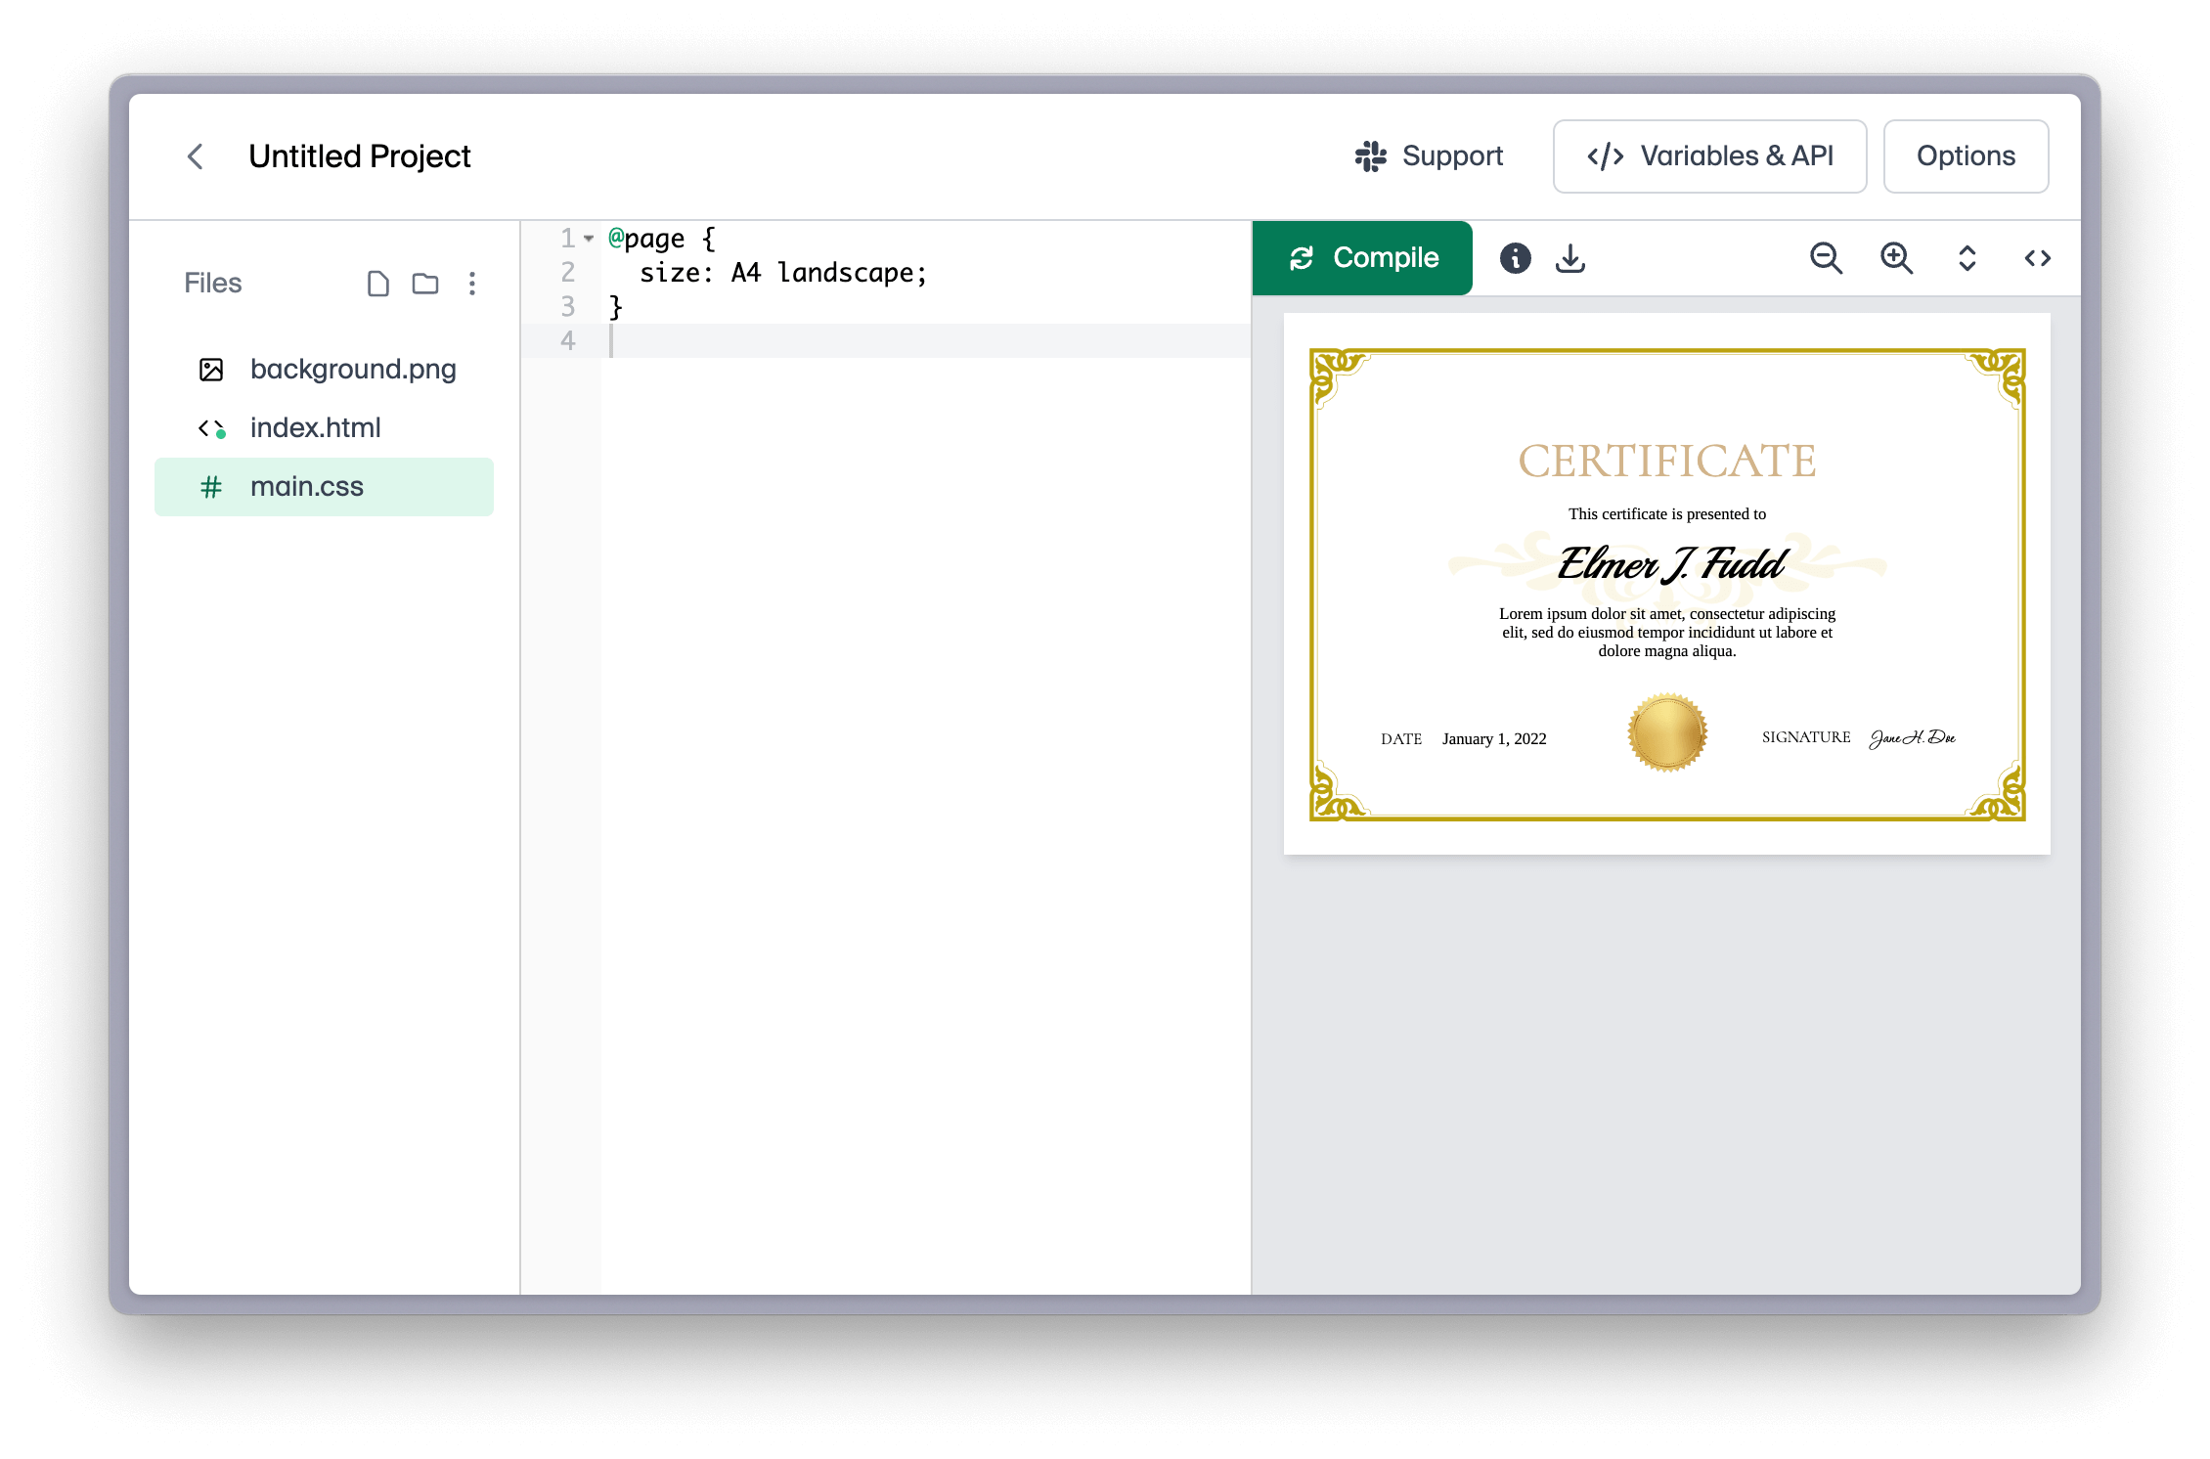Expand the project files overflow menu
Viewport: 2210px width, 1459px height.
tap(474, 282)
